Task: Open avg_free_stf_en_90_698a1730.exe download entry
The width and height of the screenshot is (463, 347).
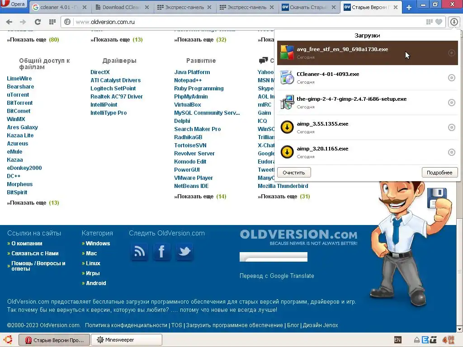Action: pos(367,53)
